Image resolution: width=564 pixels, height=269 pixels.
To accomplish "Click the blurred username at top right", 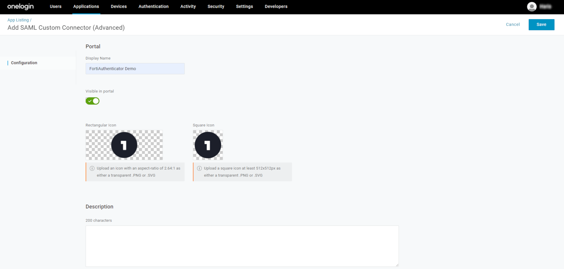I will click(x=545, y=7).
